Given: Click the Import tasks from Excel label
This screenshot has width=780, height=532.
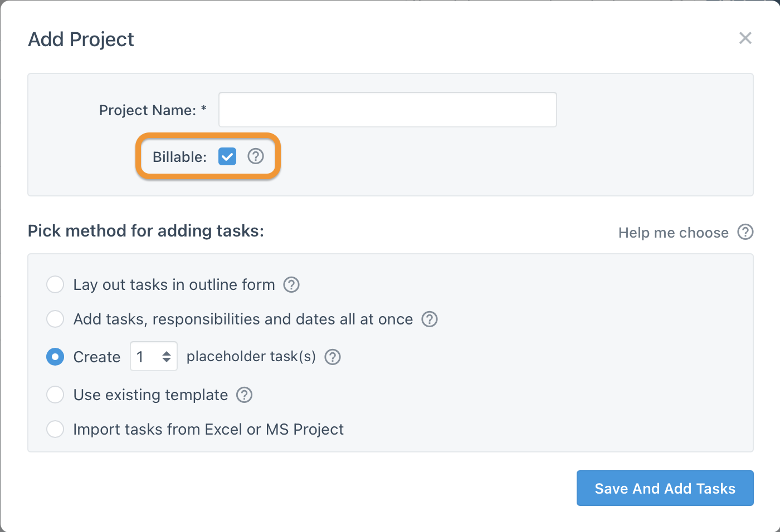Looking at the screenshot, I should 208,430.
